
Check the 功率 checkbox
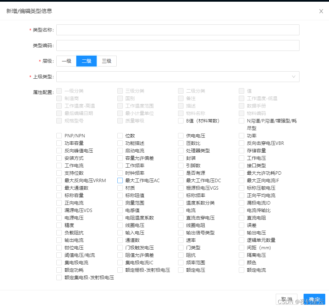[x=242, y=135]
